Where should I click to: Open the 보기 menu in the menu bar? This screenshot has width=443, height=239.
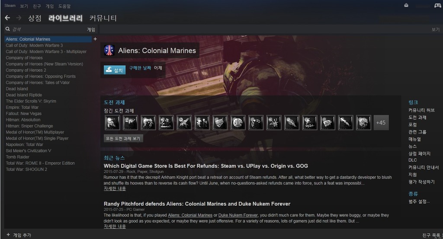point(24,6)
